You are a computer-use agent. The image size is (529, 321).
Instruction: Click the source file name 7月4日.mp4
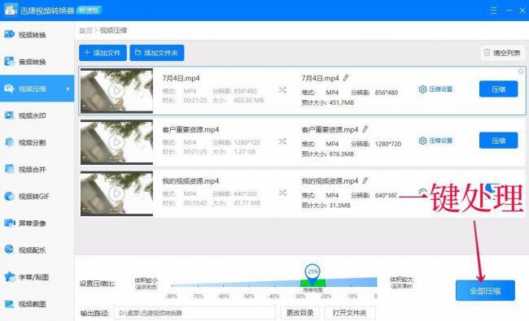click(x=181, y=78)
